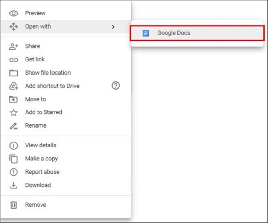Choose Report abuse from the menu
The height and width of the screenshot is (223, 268).
pos(42,172)
